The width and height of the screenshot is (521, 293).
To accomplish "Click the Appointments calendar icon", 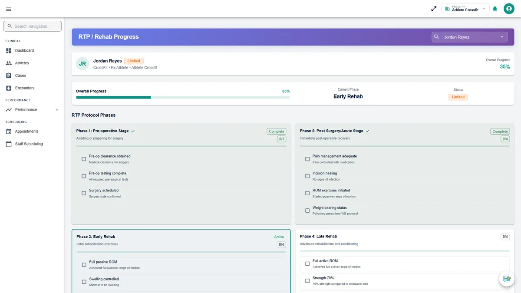I will tap(9, 132).
